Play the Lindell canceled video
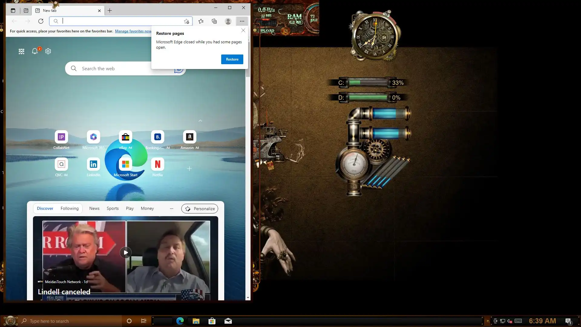Viewport: 581px width, 327px height. [126, 253]
